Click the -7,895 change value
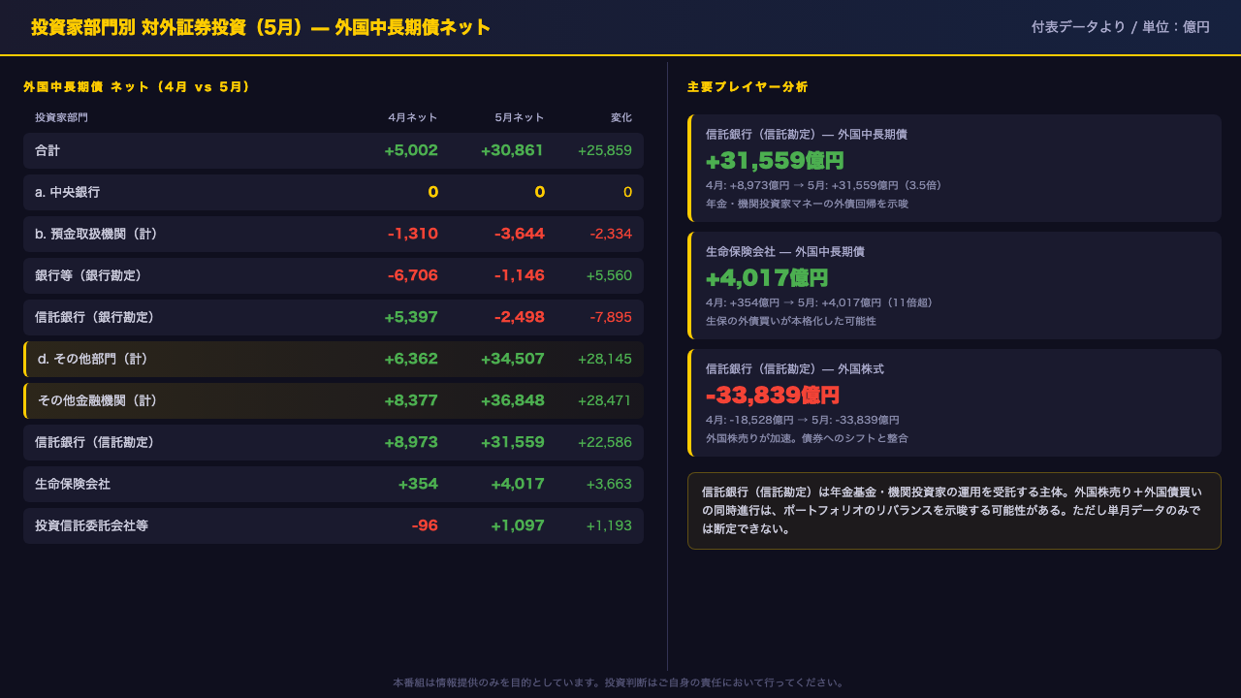Image resolution: width=1241 pixels, height=698 pixels. click(611, 318)
